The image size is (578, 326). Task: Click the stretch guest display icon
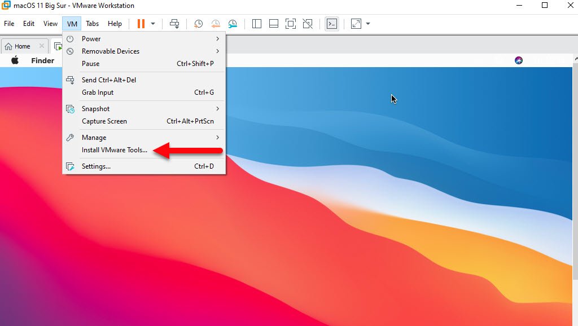coord(356,24)
